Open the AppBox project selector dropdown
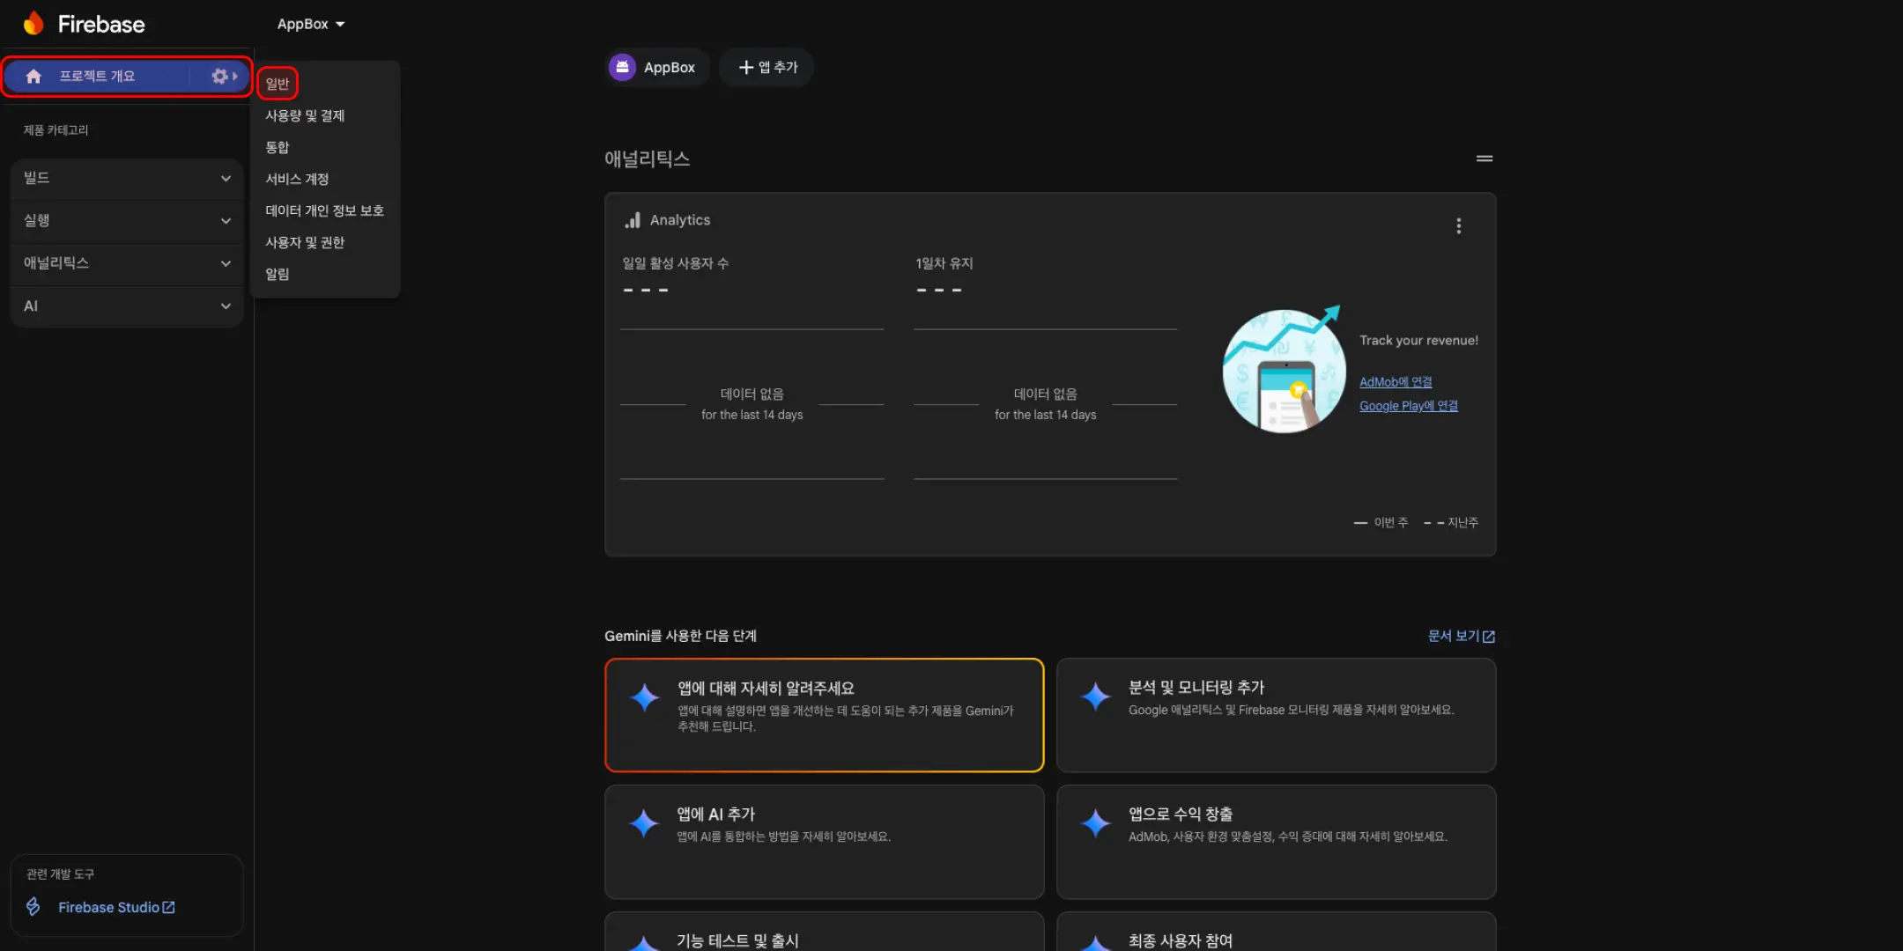The width and height of the screenshot is (1903, 951). click(x=311, y=24)
